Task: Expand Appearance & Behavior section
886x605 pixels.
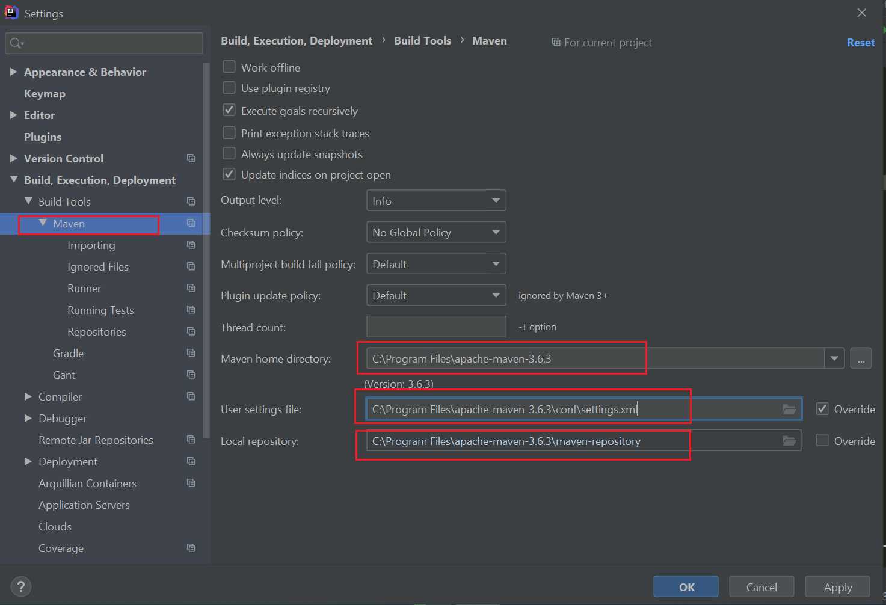Action: [13, 72]
